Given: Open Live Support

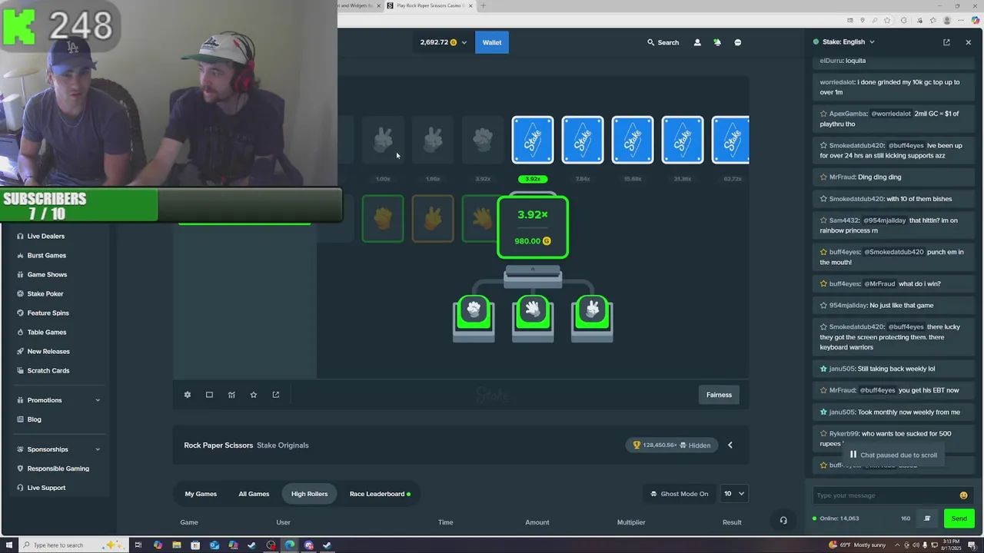Looking at the screenshot, I should tap(46, 488).
